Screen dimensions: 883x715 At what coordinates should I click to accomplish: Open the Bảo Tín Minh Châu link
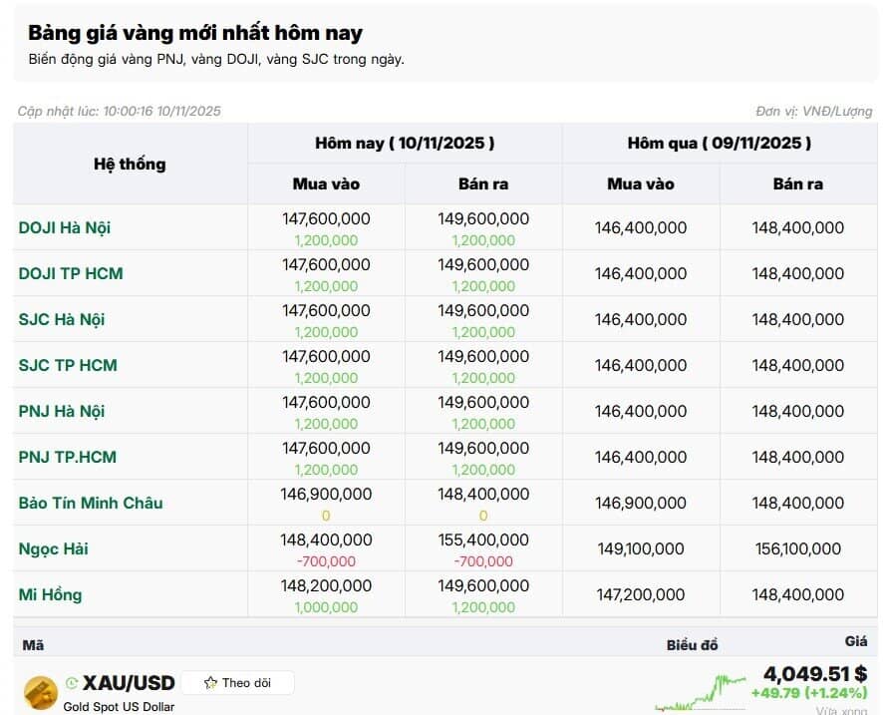(91, 503)
